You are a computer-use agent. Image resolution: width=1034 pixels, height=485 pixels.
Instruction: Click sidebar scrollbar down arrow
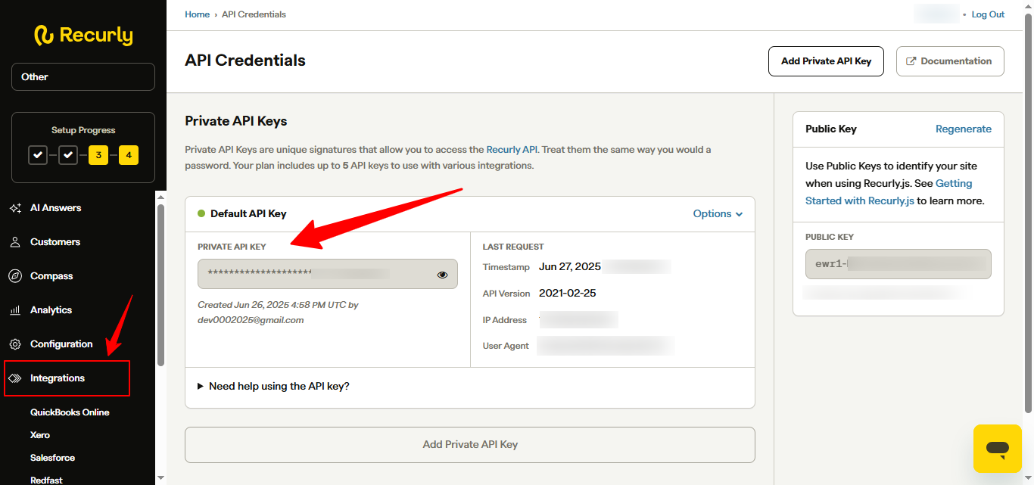[x=160, y=478]
